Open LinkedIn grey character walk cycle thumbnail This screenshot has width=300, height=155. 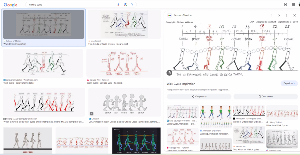[x=125, y=102]
